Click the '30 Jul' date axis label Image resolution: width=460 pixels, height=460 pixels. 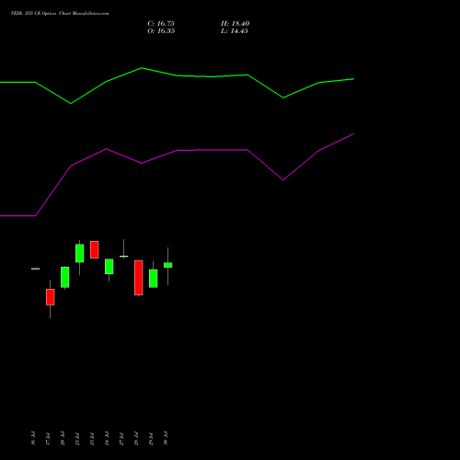(x=166, y=438)
